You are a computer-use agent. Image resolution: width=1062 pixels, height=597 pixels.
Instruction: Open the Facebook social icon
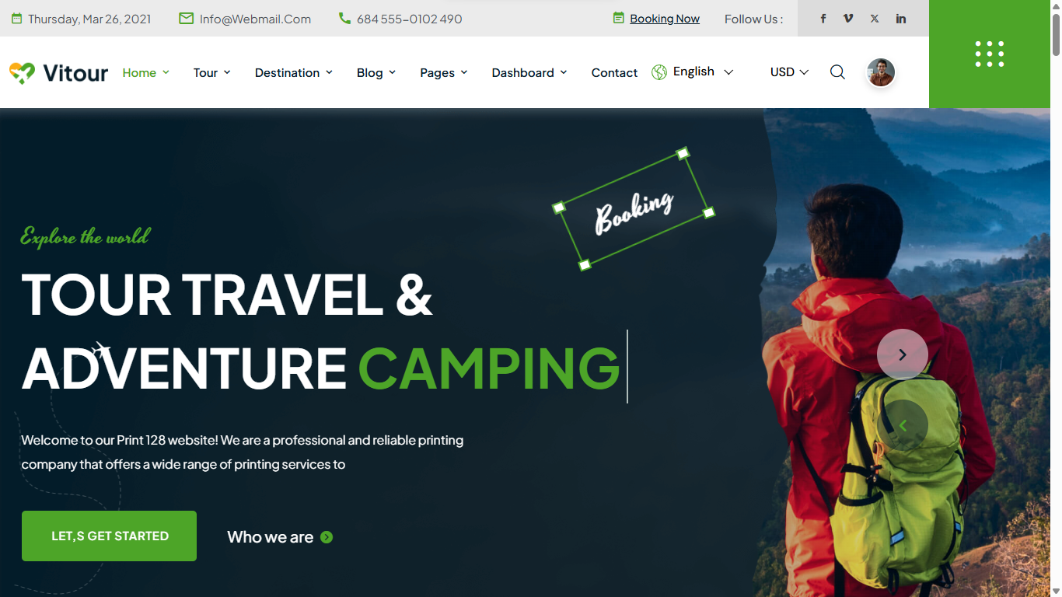point(823,19)
